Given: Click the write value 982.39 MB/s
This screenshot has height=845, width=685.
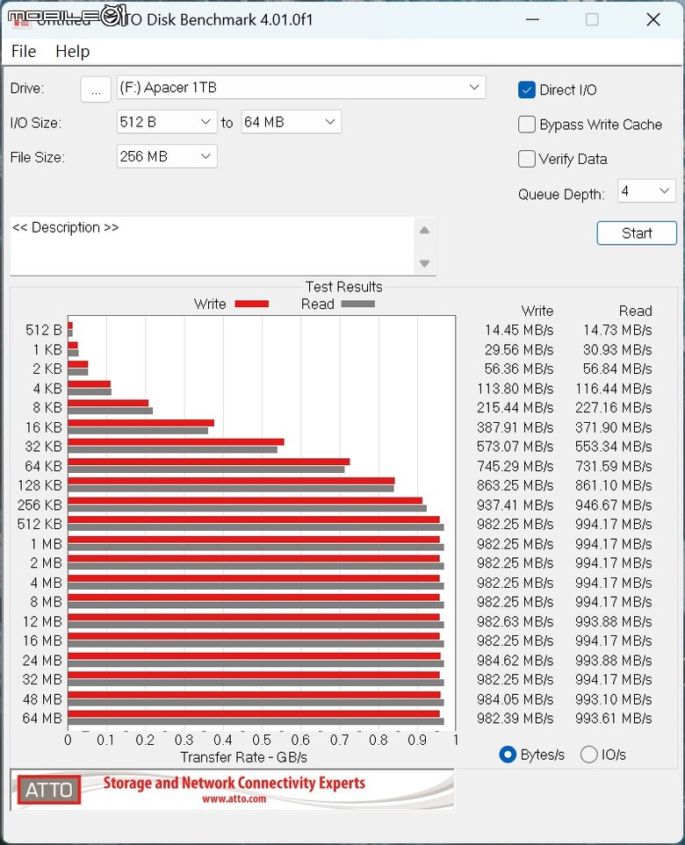Looking at the screenshot, I should click(x=516, y=718).
